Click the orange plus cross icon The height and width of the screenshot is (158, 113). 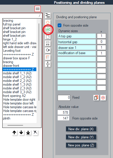48,22
